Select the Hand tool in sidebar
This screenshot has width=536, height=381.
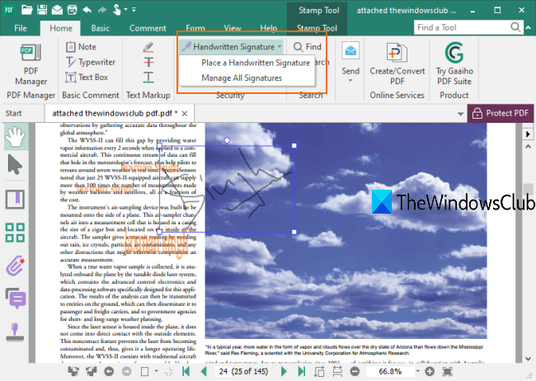(x=16, y=137)
